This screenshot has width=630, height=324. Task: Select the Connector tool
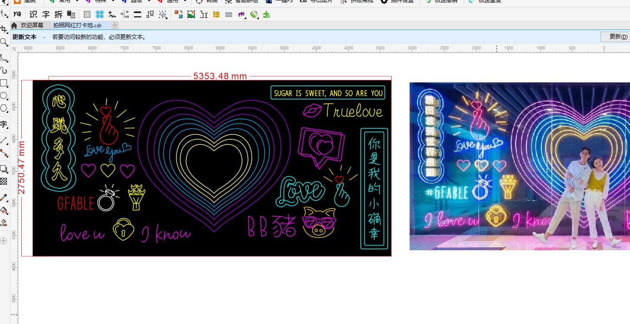(x=3, y=153)
